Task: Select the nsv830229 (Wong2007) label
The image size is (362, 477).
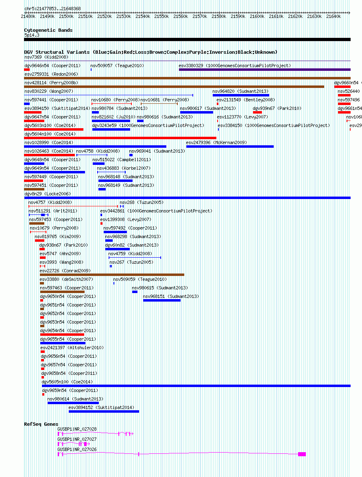Action: (49, 91)
